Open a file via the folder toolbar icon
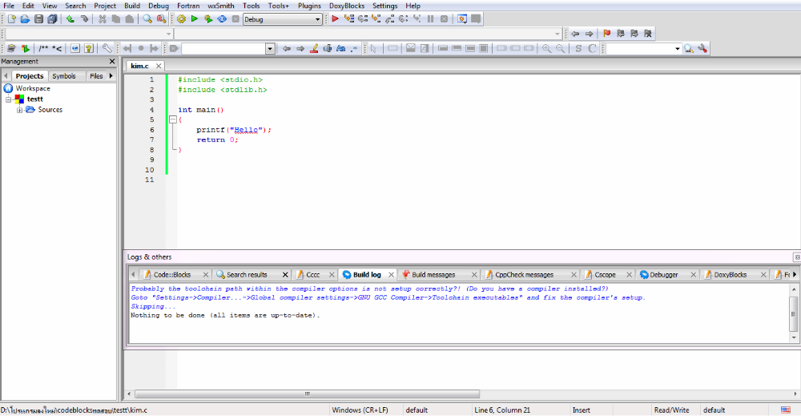The width and height of the screenshot is (801, 416). click(x=25, y=19)
